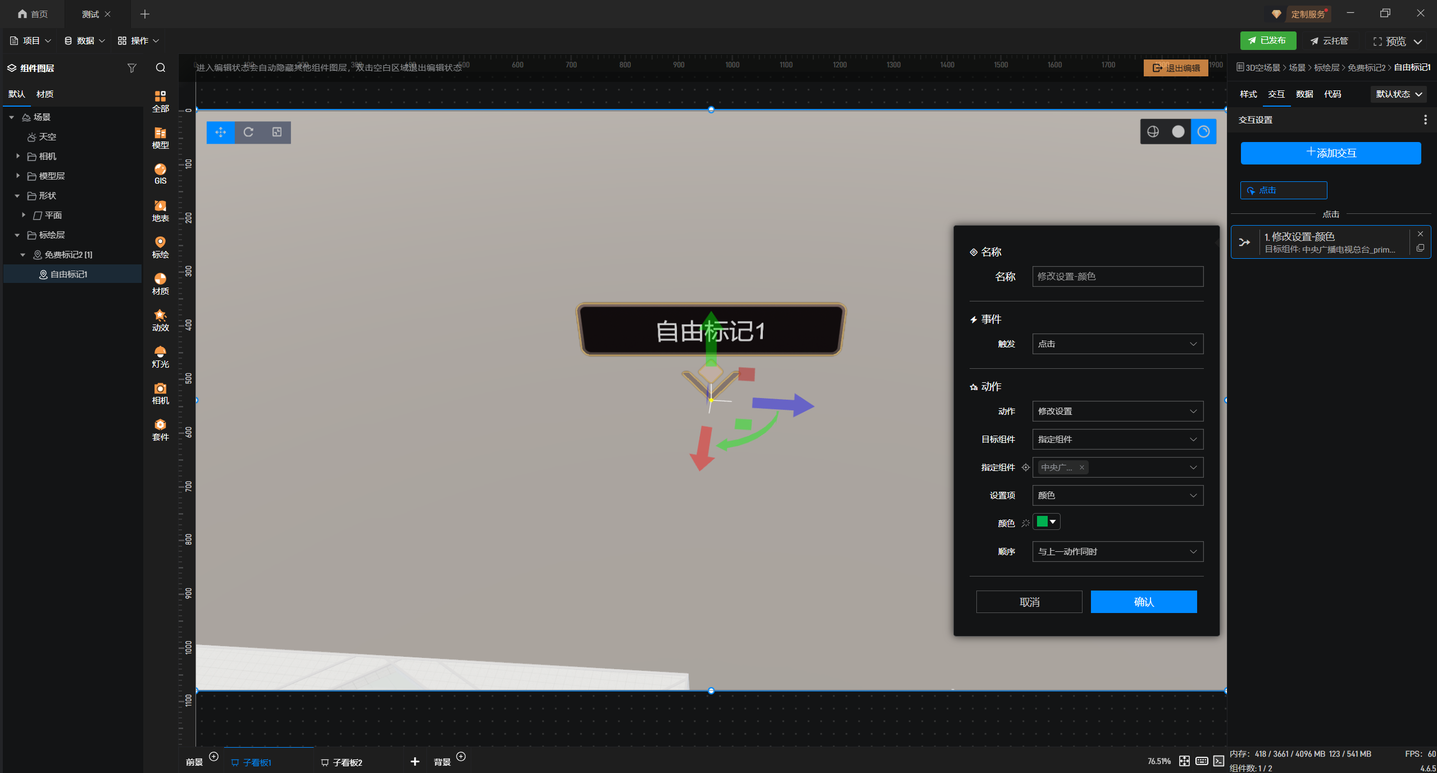Viewport: 1437px width, 773px height.
Task: Click the 名称 text input field
Action: click(1117, 276)
